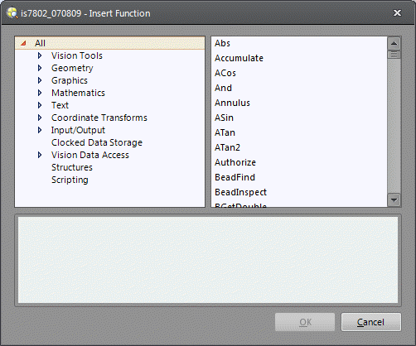This screenshot has height=346, width=416.
Task: Collapse the All tree node
Action: tap(24, 43)
